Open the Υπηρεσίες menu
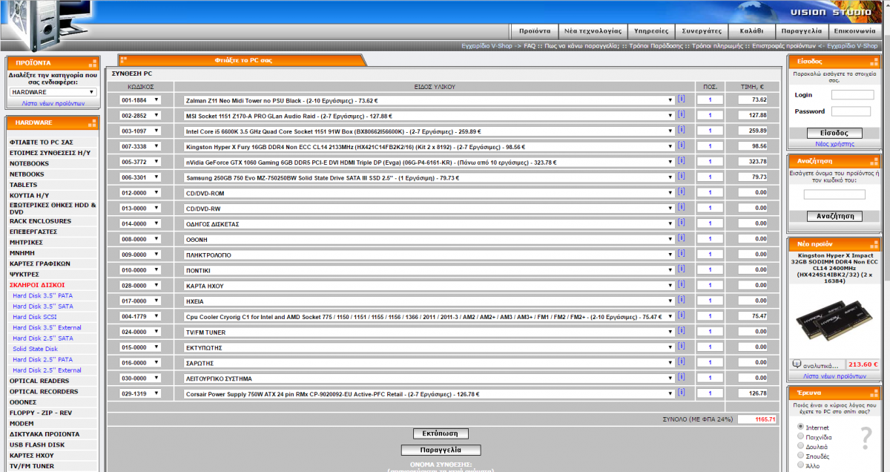 (651, 32)
